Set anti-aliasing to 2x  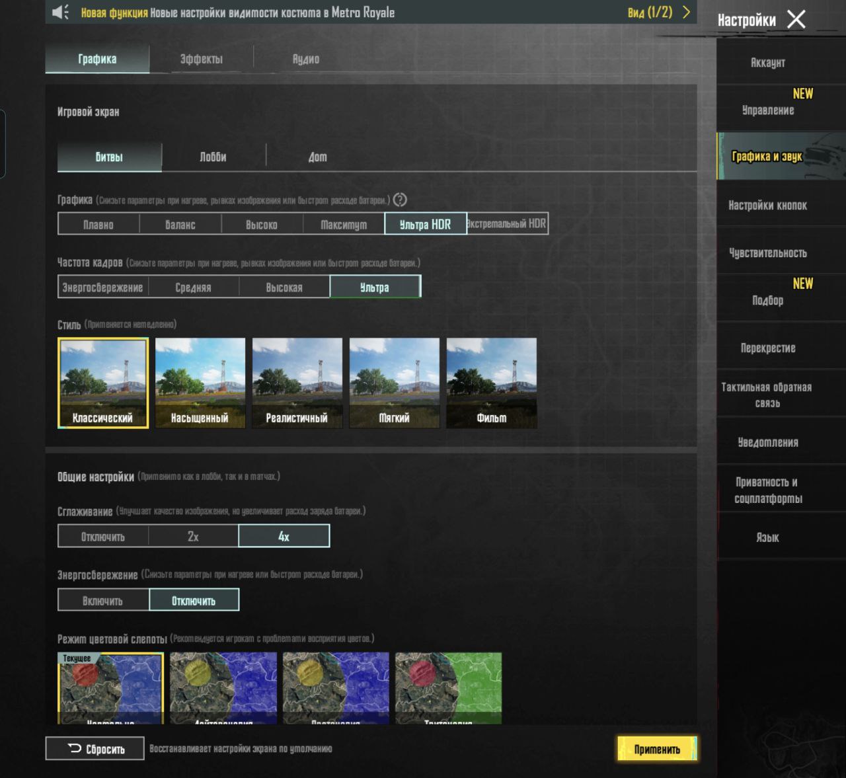coord(193,536)
